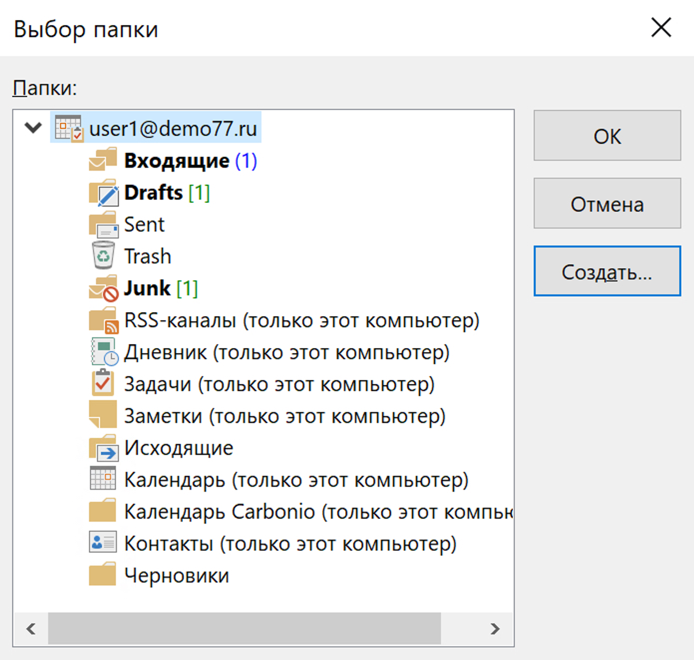Click the Задачи clipboard checkmark icon
Image resolution: width=694 pixels, height=660 pixels.
(x=103, y=384)
